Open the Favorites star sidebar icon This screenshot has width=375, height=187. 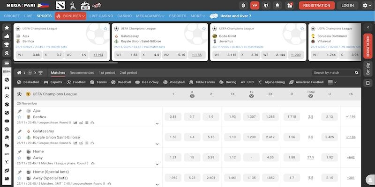7,28
